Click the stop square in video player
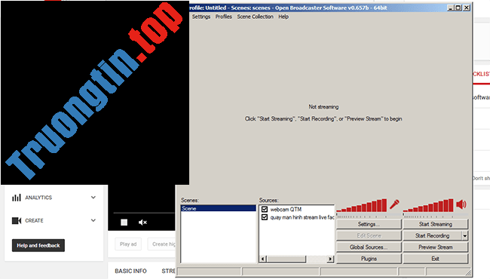The height and width of the screenshot is (279, 490). [124, 222]
